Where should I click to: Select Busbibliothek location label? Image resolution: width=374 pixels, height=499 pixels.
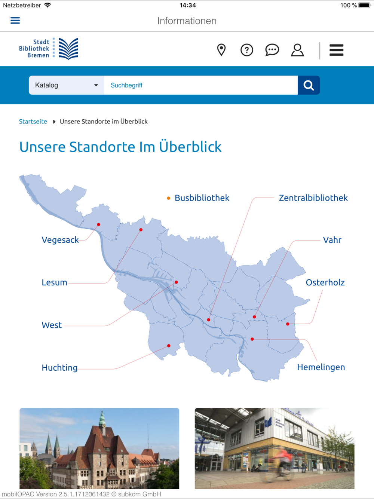click(202, 198)
